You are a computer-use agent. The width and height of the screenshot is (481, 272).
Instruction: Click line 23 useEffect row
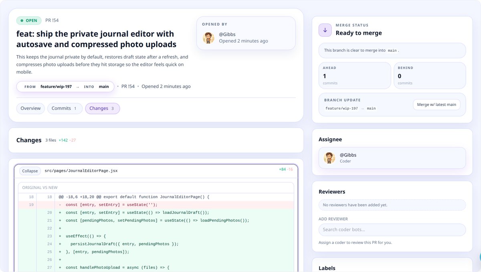point(156,236)
